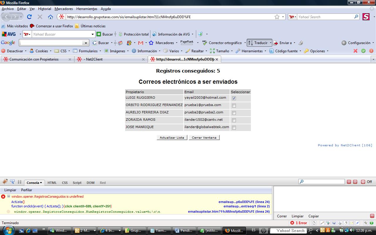Open the Archivo menu

tap(8, 9)
